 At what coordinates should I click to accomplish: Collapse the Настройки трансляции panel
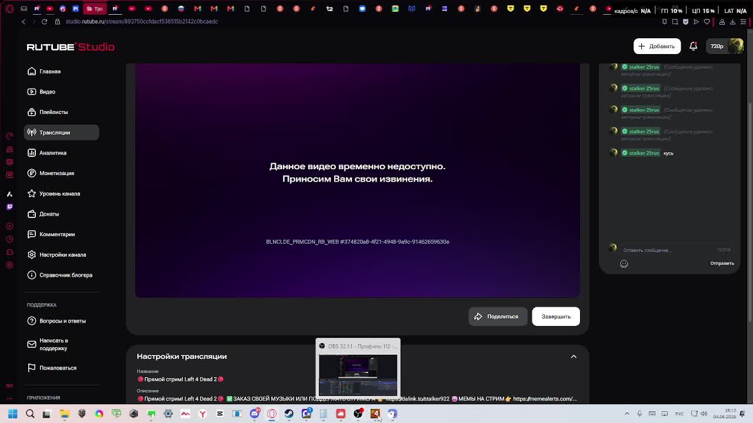(574, 356)
